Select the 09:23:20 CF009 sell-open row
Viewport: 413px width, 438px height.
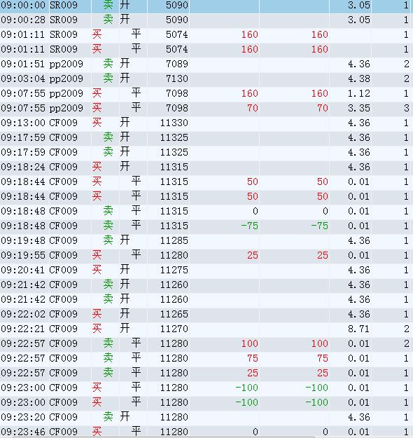tap(206, 417)
